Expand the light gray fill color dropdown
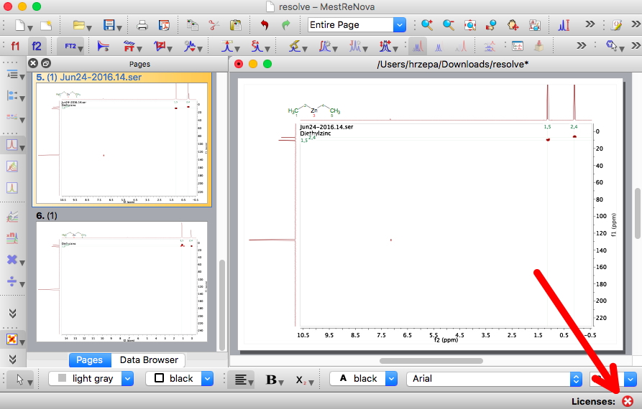The height and width of the screenshot is (409, 642). [127, 379]
